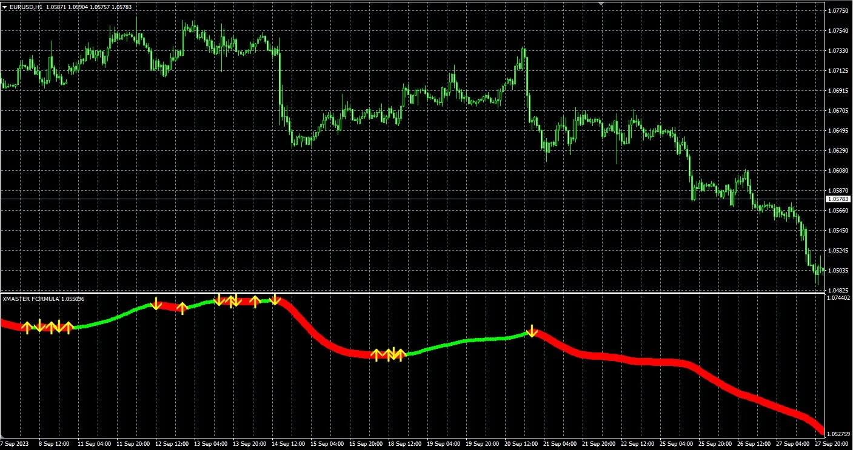The width and height of the screenshot is (853, 450).
Task: Select the down-arrow sell signal at 20 Sep 12:00
Action: point(532,331)
